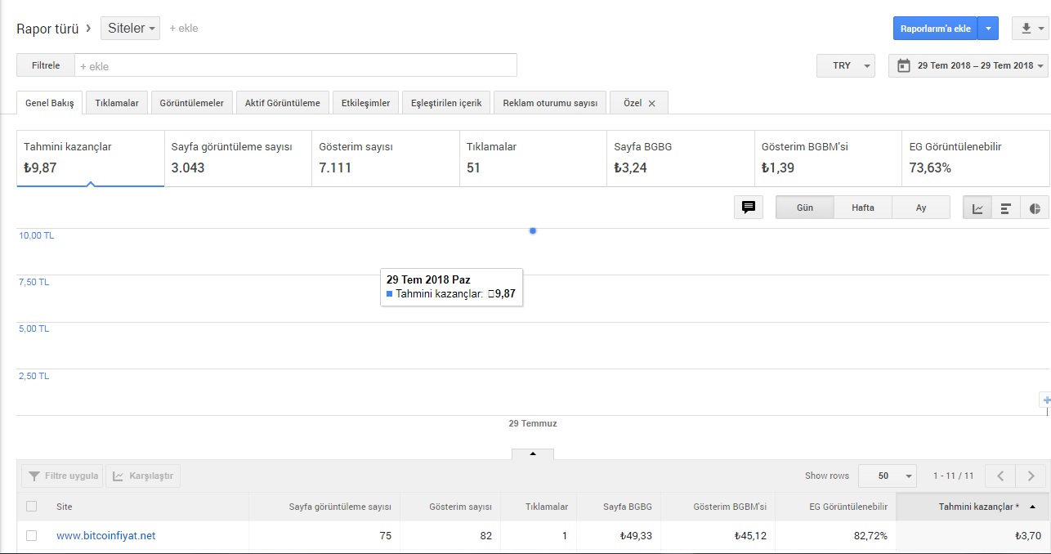Screen dimensions: 1051x554
Task: Open the Tıklamalar tab
Action: tap(117, 103)
